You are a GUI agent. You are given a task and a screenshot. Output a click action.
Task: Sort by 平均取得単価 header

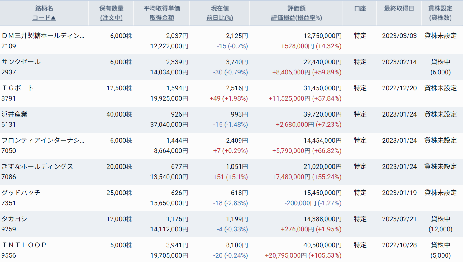[162, 8]
